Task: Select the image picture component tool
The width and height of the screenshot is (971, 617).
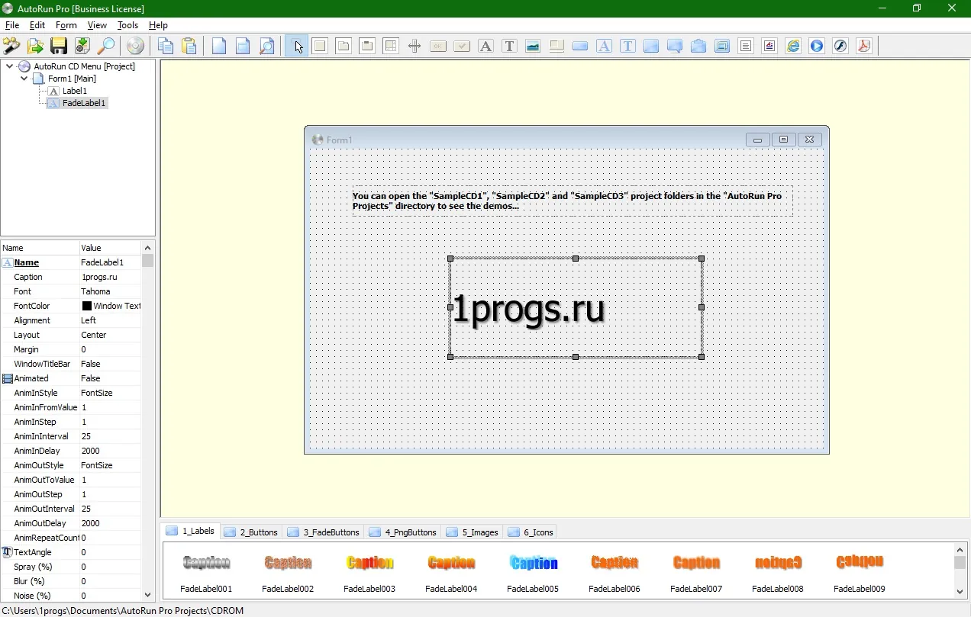Action: (x=533, y=46)
